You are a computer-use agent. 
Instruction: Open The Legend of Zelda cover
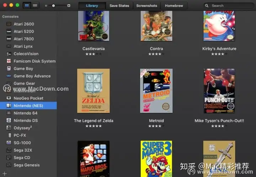click(x=94, y=91)
